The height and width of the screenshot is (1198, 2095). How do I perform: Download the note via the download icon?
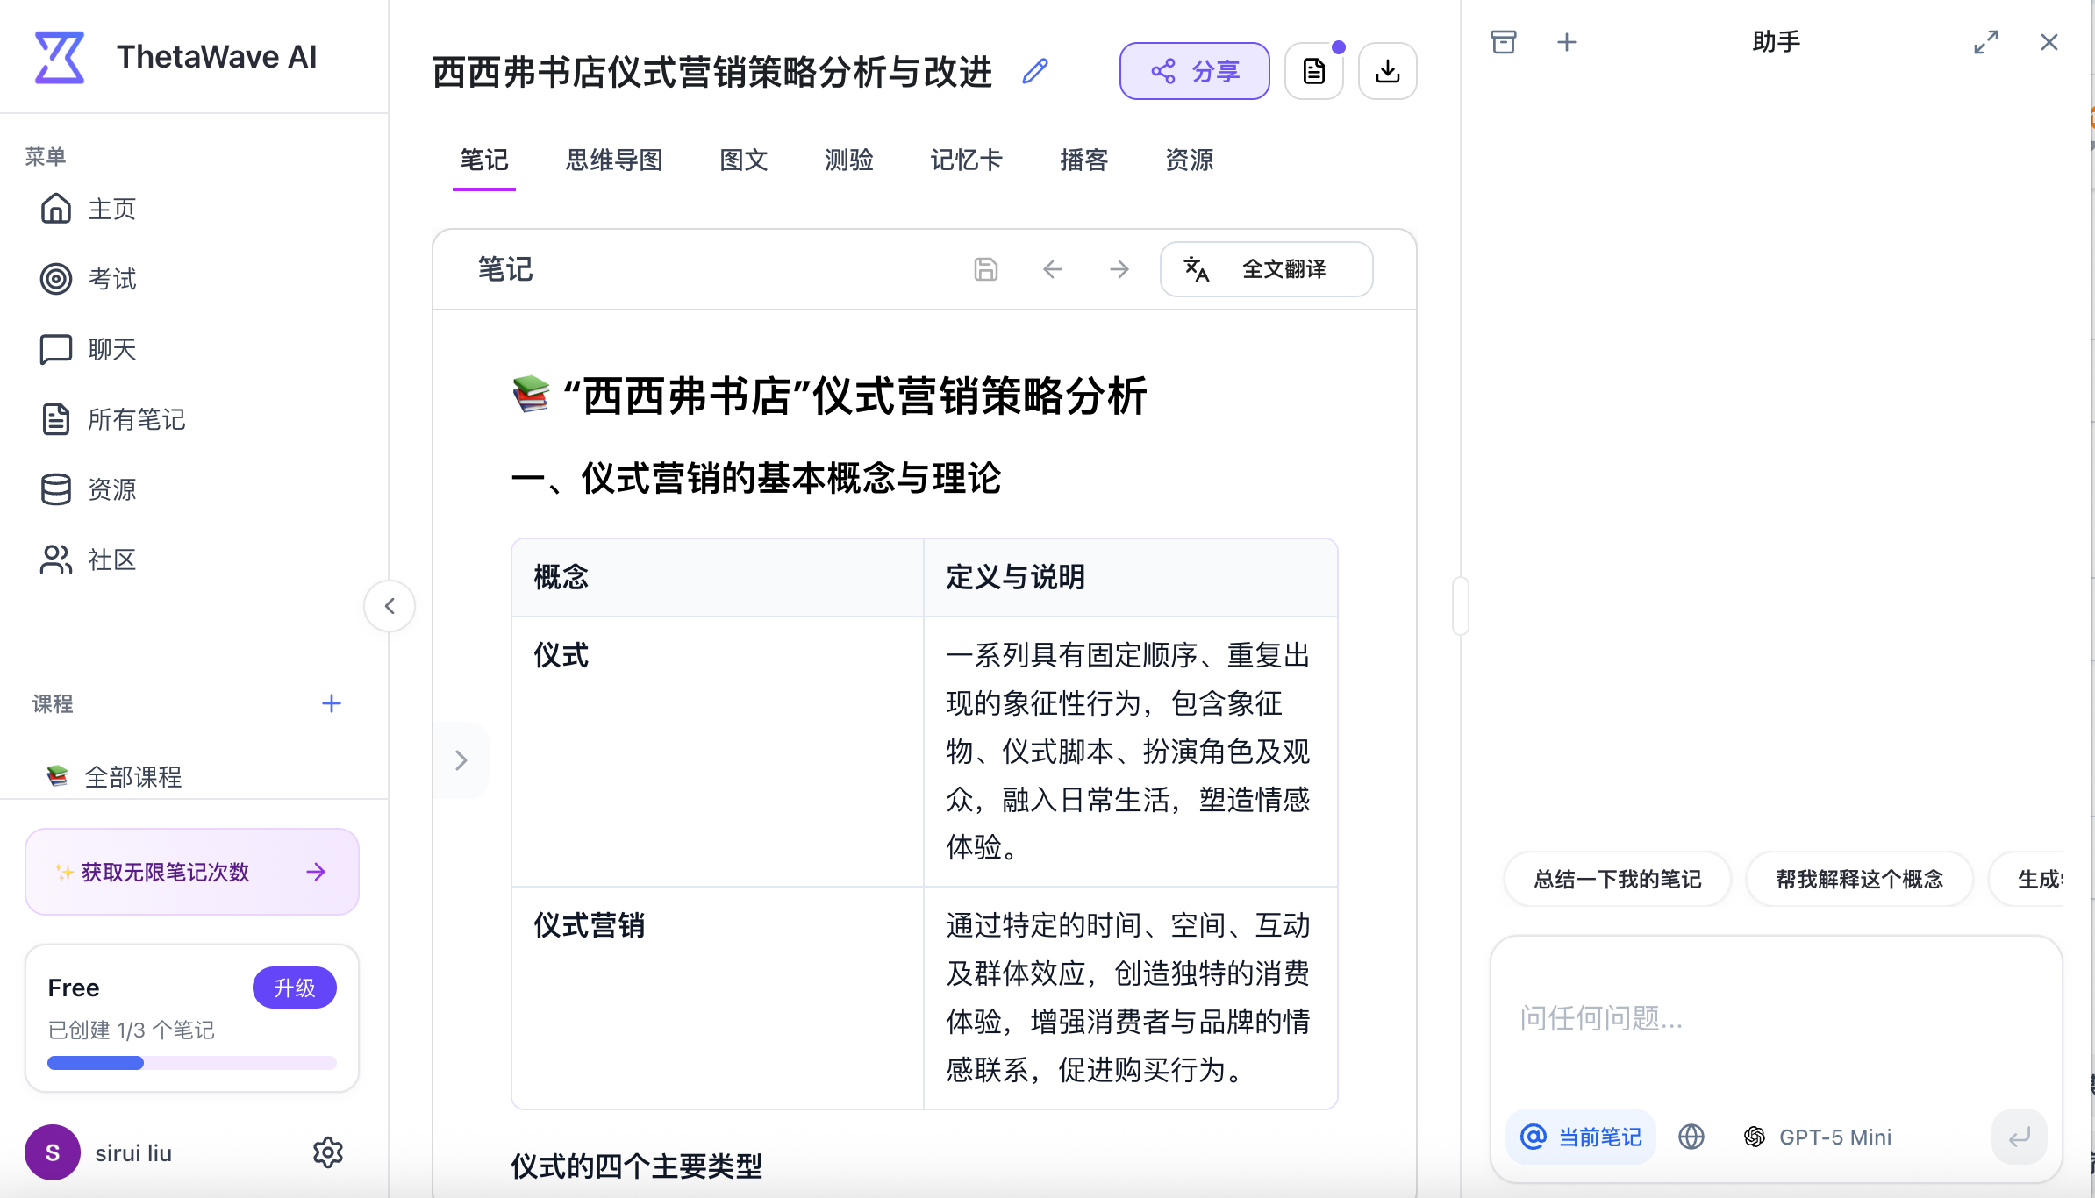pyautogui.click(x=1387, y=70)
